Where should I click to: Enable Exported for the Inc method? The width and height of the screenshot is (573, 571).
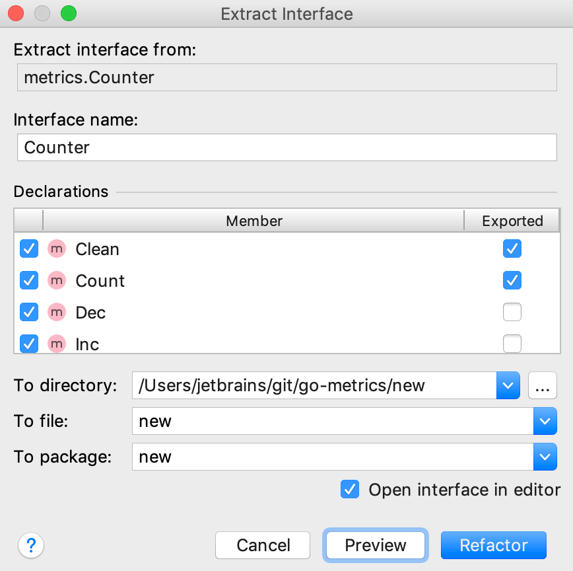pyautogui.click(x=512, y=344)
